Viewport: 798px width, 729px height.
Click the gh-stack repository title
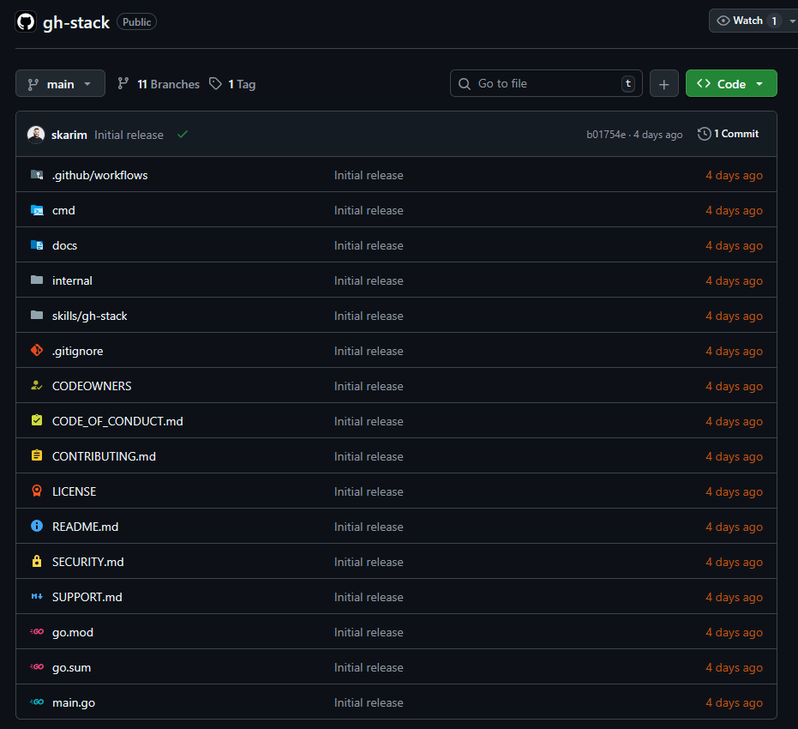point(75,22)
